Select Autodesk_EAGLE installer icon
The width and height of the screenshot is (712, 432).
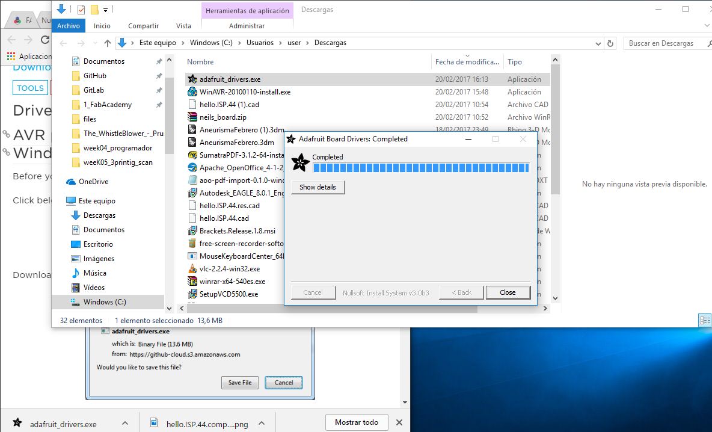pyautogui.click(x=192, y=193)
